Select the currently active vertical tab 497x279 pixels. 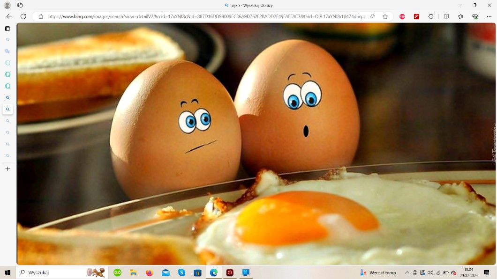point(8,110)
